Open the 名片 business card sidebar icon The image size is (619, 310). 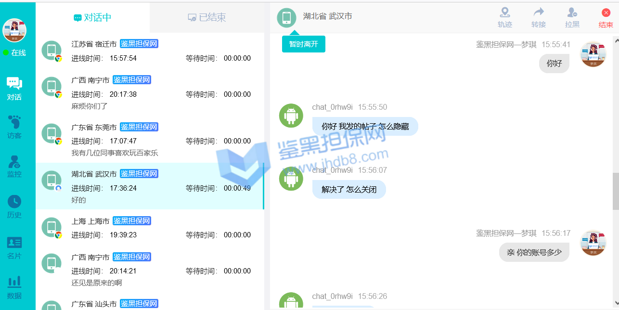click(14, 247)
